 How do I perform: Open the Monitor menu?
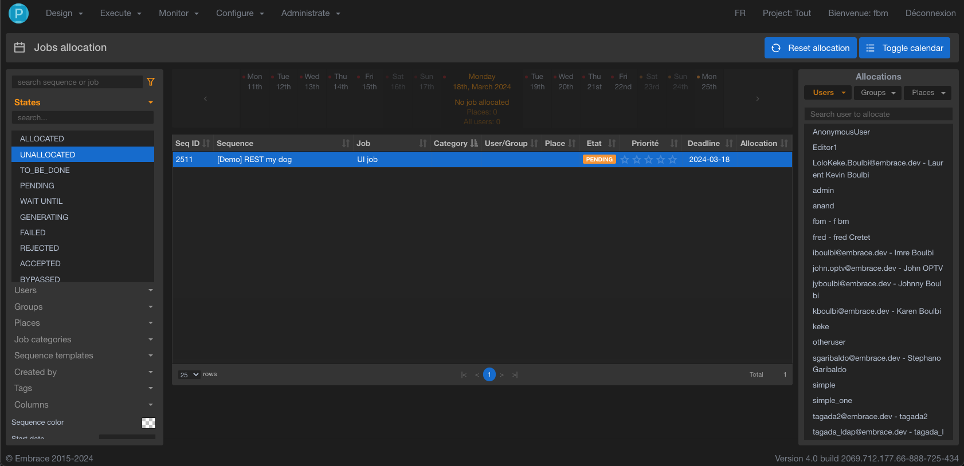[179, 13]
